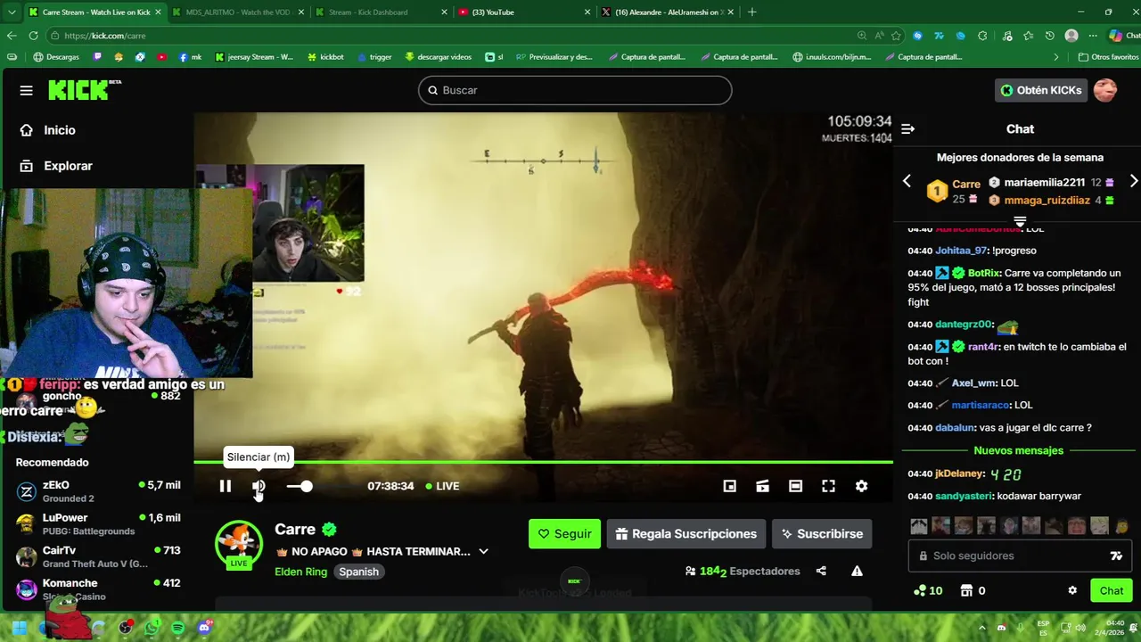The height and width of the screenshot is (642, 1141).
Task: Open the video player settings gear
Action: (x=861, y=486)
